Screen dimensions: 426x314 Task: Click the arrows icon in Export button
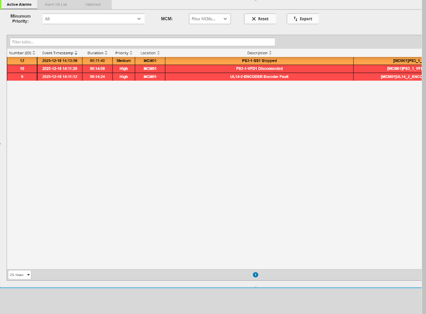point(295,19)
